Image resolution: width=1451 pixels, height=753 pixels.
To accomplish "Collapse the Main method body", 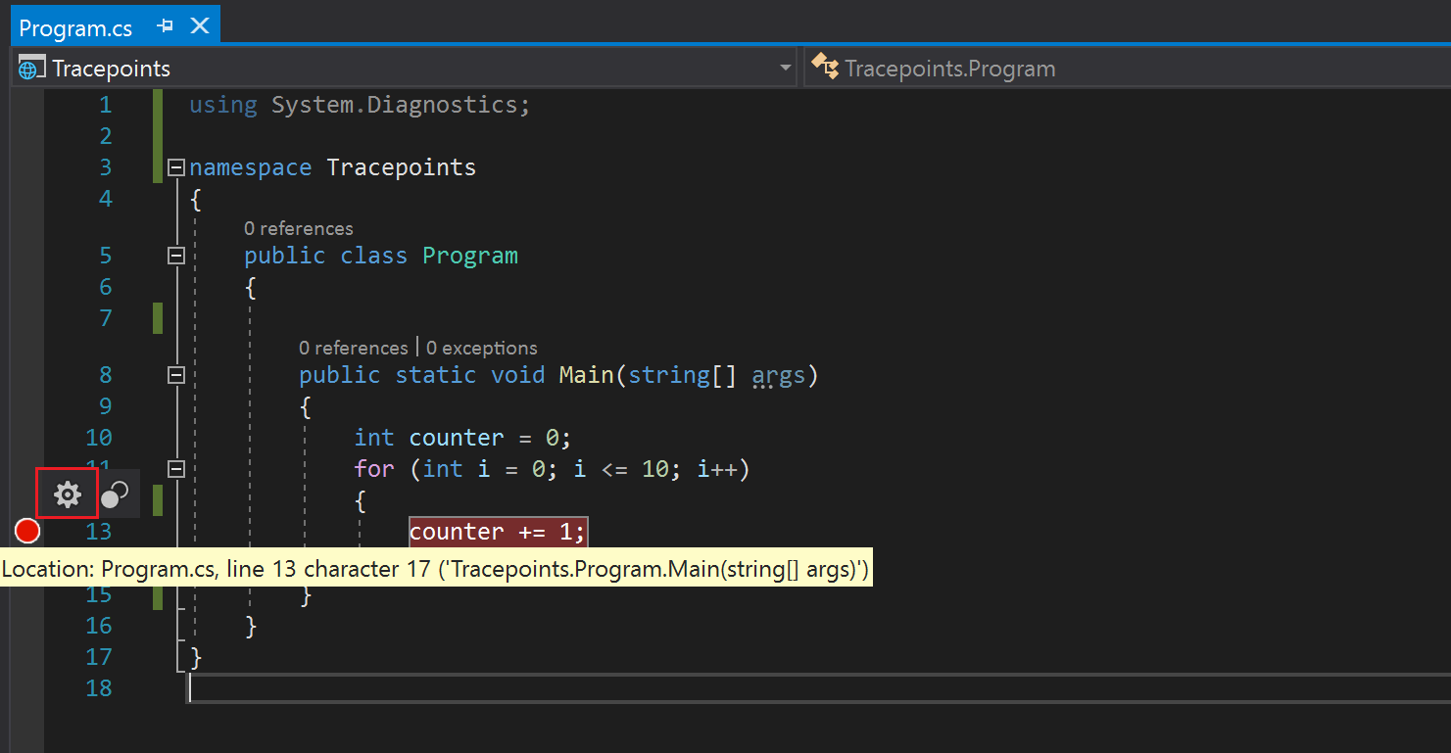I will (175, 374).
